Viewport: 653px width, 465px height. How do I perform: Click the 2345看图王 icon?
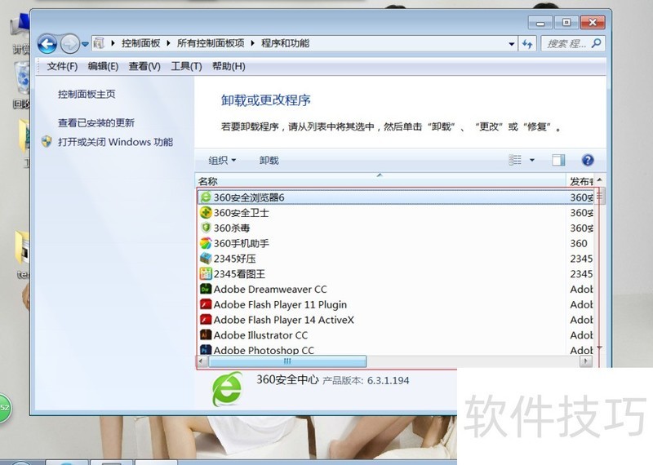coord(206,273)
